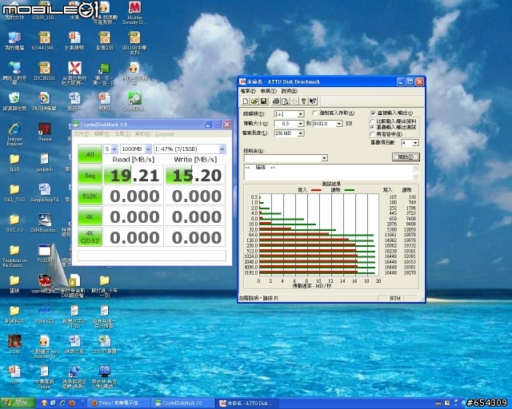Open the Language menu in CrystalDiskMark

click(x=164, y=134)
